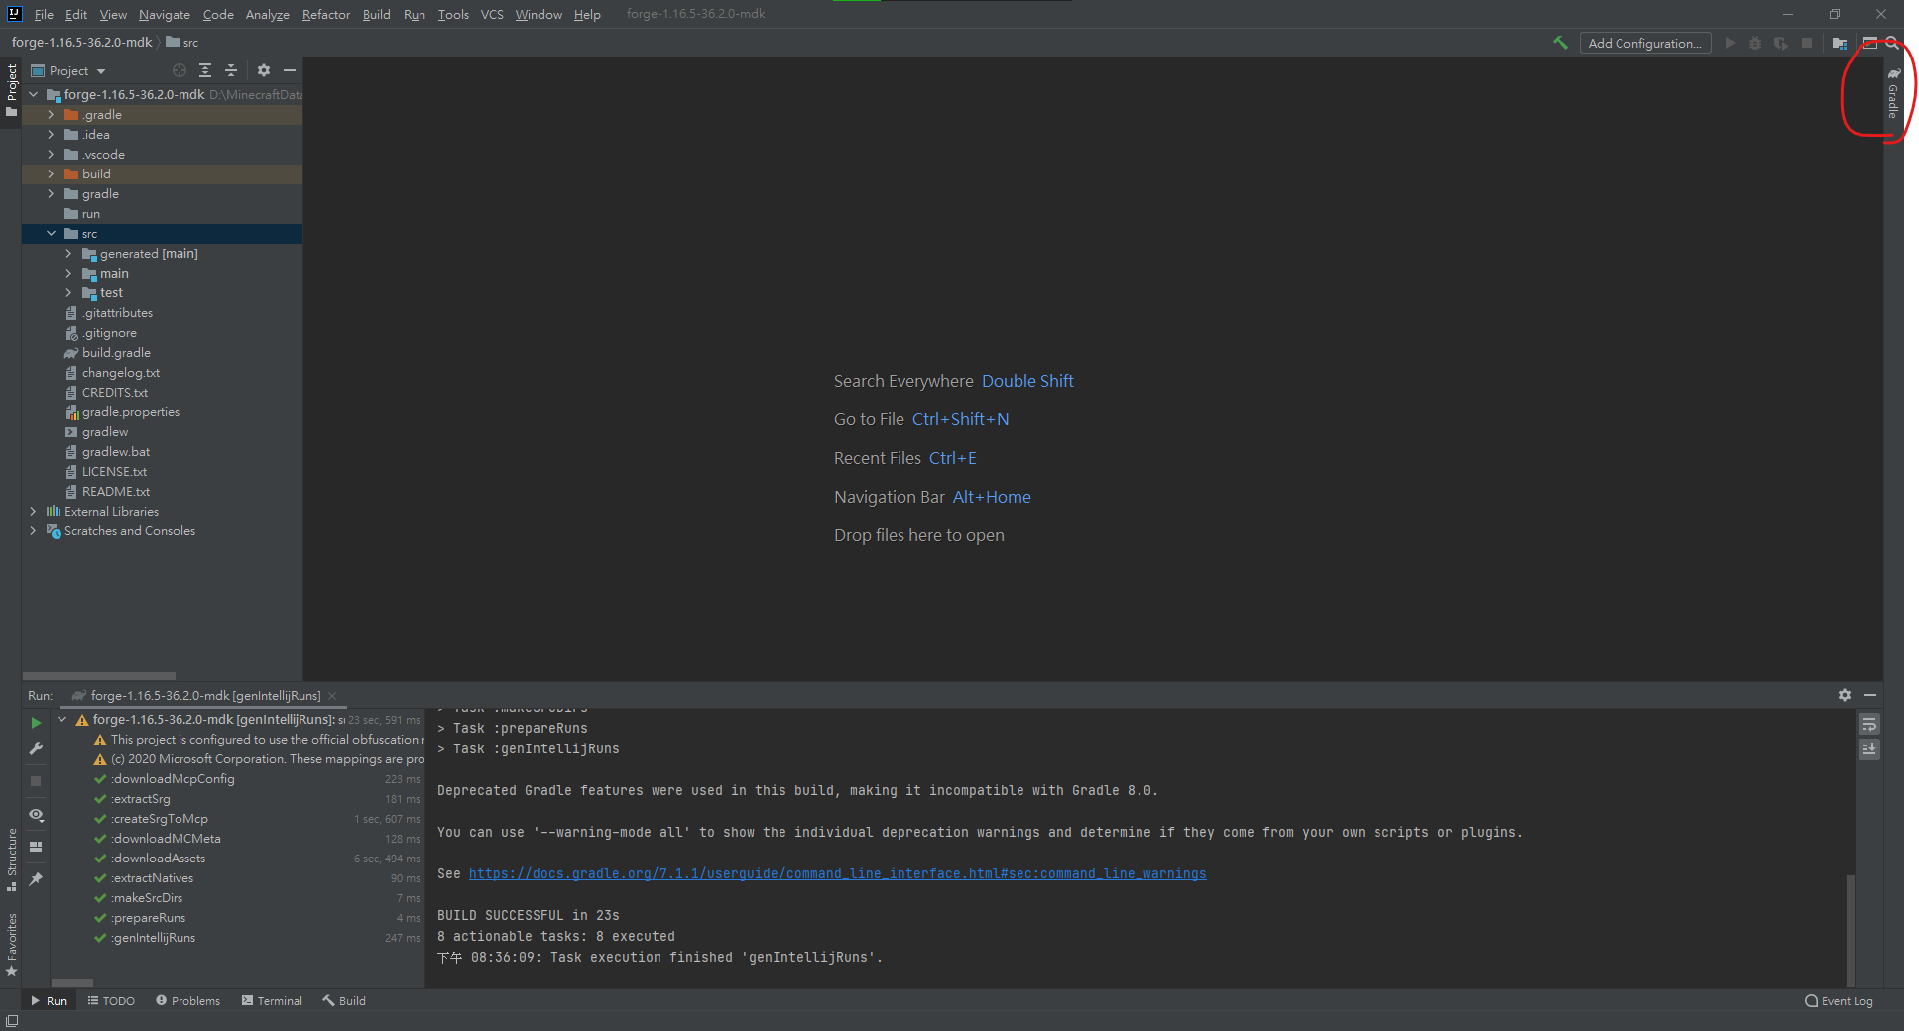
Task: Open the eye icon view options in the Run panel
Action: 36,814
